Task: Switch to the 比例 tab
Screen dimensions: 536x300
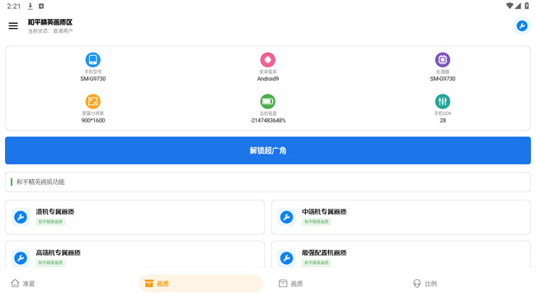Action: tap(425, 284)
